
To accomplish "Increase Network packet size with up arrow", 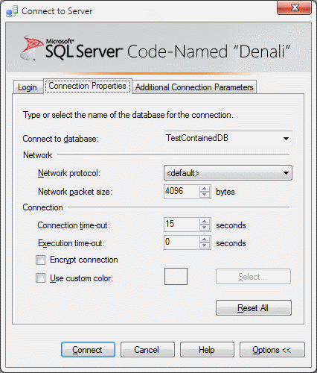I will (x=205, y=189).
